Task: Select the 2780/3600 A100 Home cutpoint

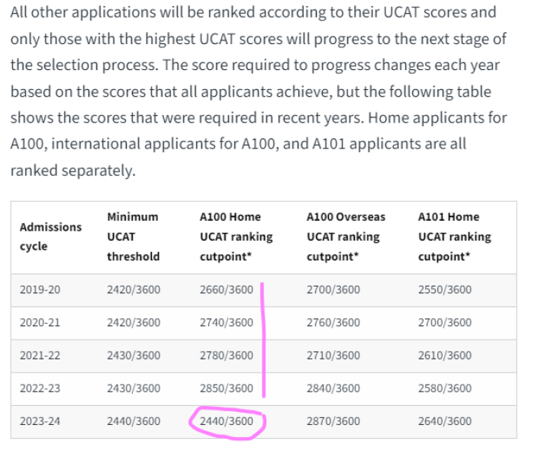Action: 226,356
